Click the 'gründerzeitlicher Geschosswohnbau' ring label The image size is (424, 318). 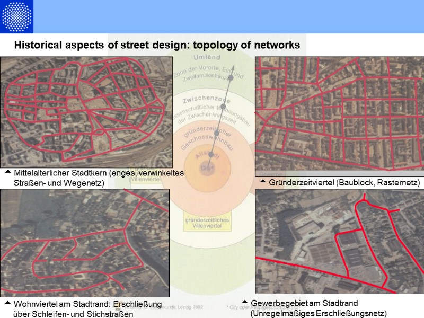coord(207,138)
